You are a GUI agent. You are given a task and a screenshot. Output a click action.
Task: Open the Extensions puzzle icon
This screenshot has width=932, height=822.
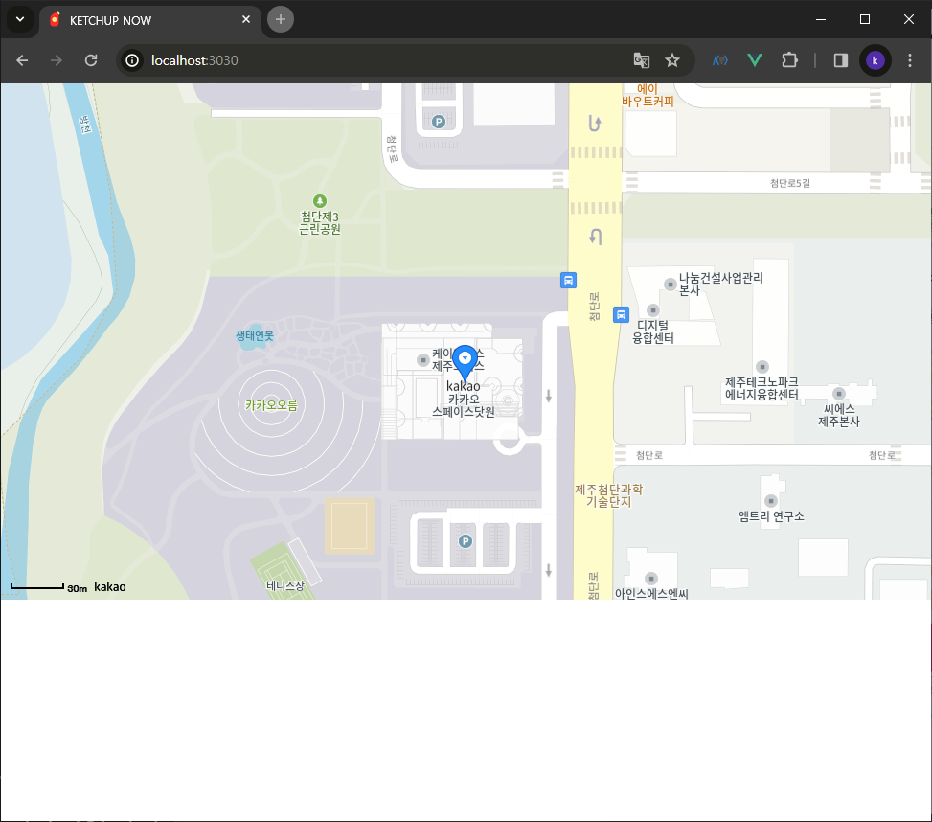[x=789, y=60]
